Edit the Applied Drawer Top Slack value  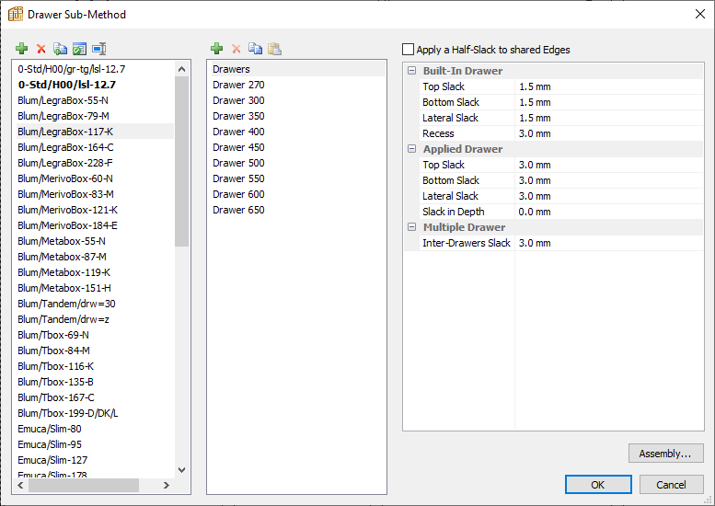pyautogui.click(x=609, y=165)
